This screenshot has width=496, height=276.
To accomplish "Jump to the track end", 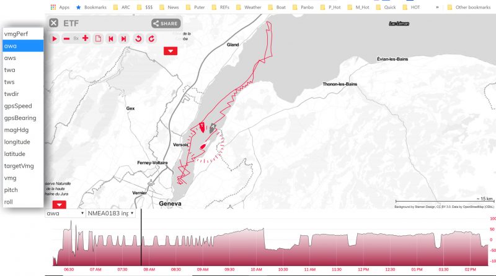I will (x=123, y=39).
